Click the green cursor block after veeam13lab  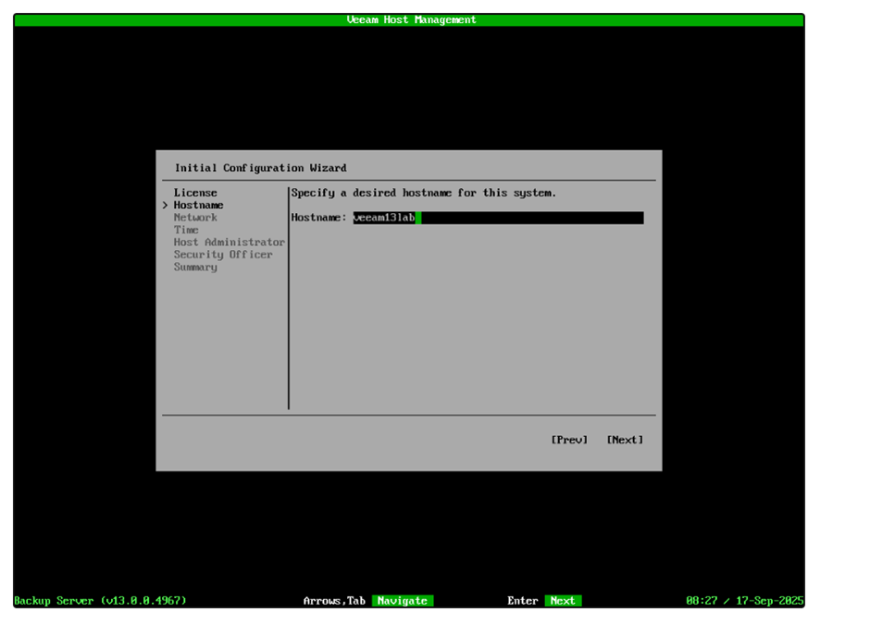point(418,218)
